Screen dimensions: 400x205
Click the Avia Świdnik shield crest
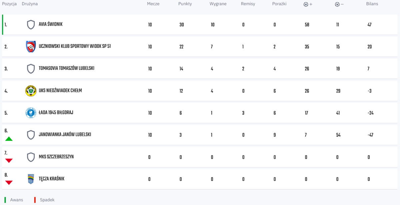tap(31, 25)
